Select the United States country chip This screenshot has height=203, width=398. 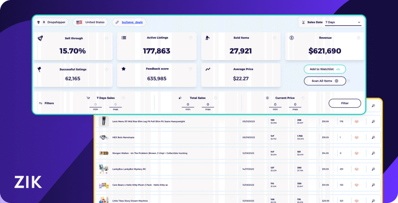[91, 23]
